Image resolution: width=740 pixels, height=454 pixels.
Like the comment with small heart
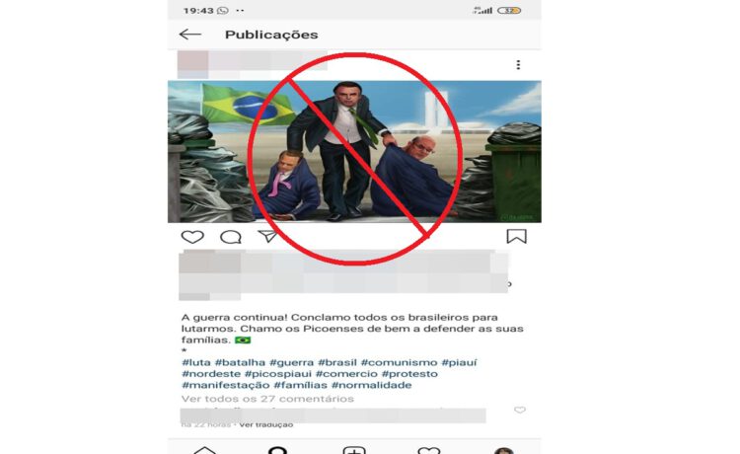coord(520,411)
